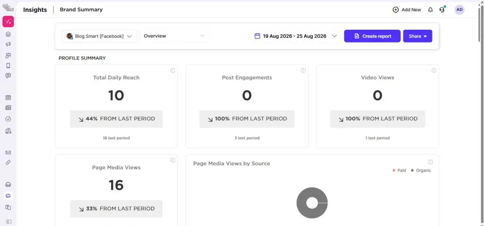The width and height of the screenshot is (484, 226).
Task: Click the Page Media Views value 16
Action: click(x=116, y=185)
